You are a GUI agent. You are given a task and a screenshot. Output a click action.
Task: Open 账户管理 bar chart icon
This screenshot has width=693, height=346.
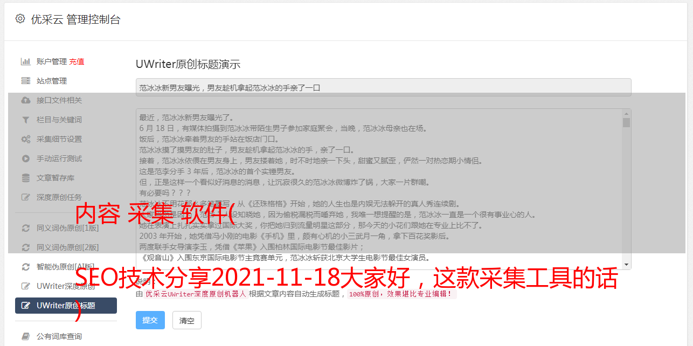[x=25, y=61]
